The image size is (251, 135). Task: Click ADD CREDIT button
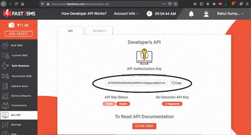pos(19,34)
